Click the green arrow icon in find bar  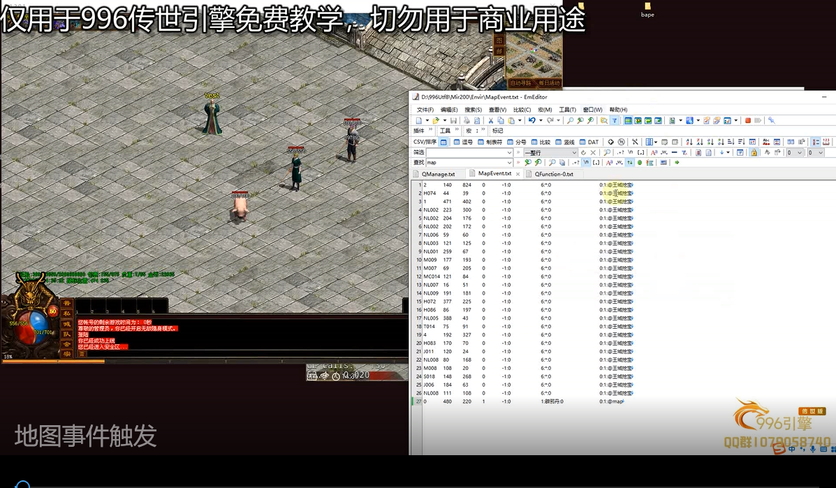[677, 163]
